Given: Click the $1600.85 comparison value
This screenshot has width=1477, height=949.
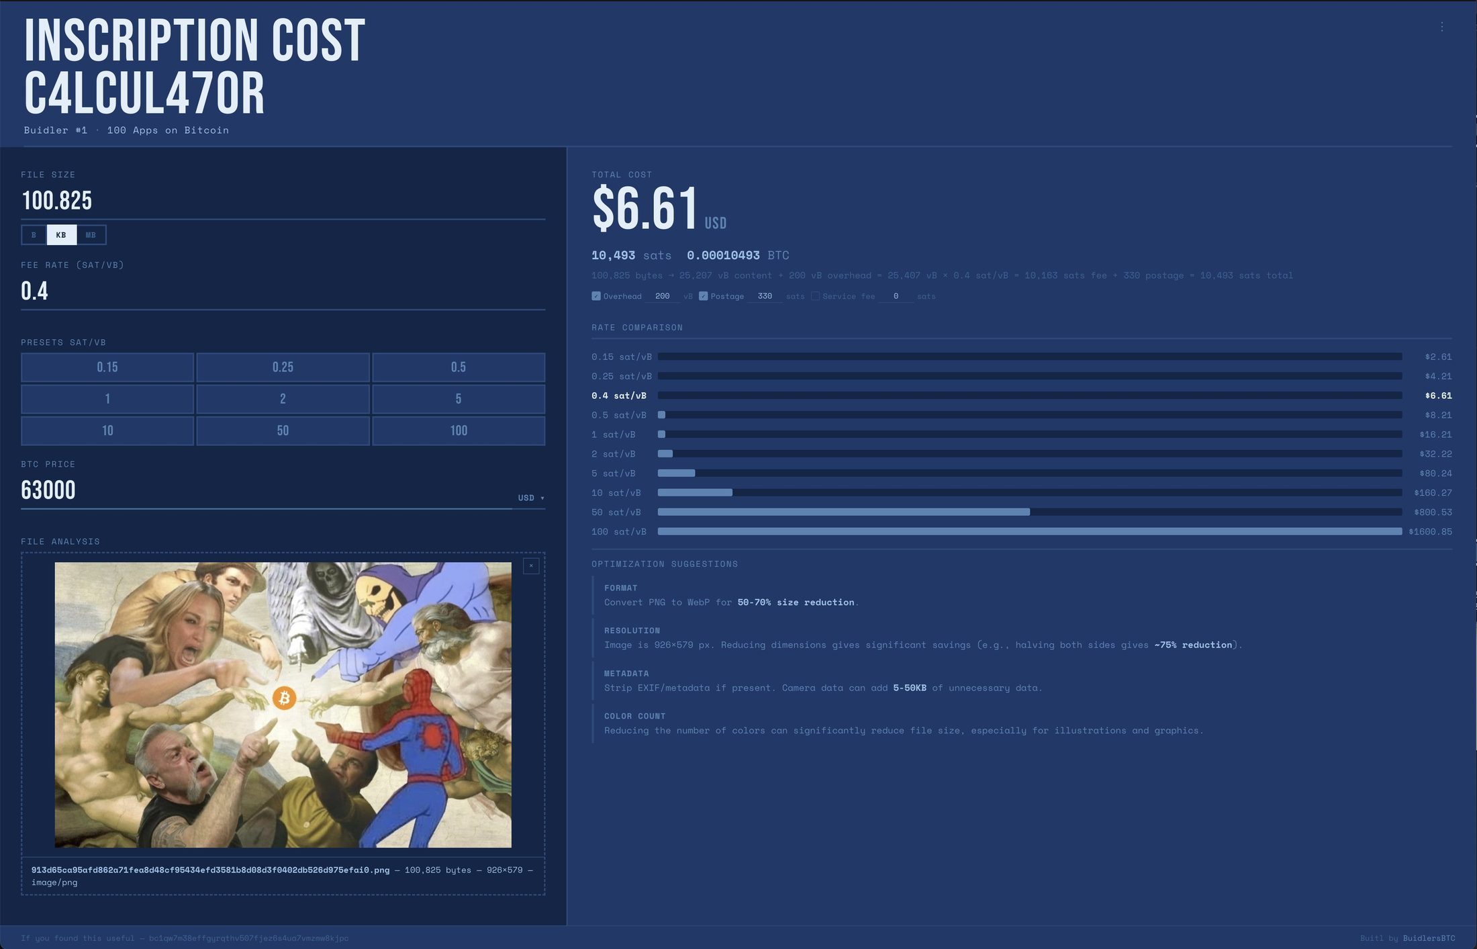Looking at the screenshot, I should coord(1430,531).
